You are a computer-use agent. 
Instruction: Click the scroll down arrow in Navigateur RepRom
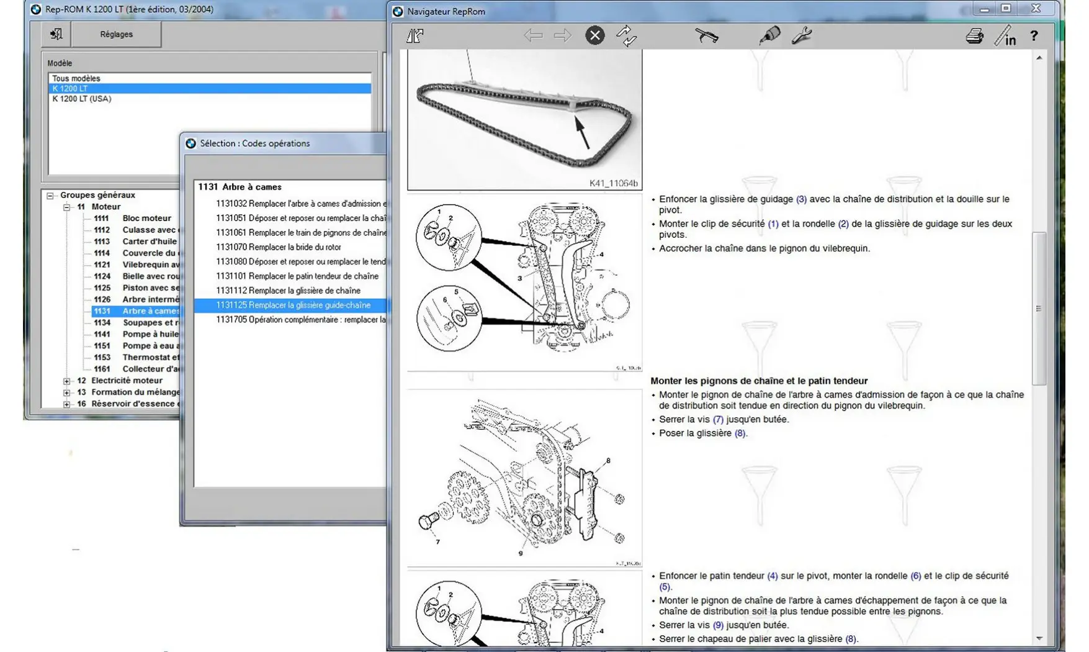(1039, 638)
